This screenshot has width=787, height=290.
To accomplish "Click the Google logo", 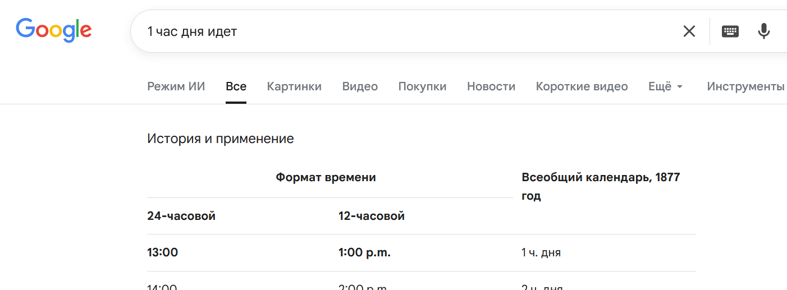I will [x=54, y=30].
